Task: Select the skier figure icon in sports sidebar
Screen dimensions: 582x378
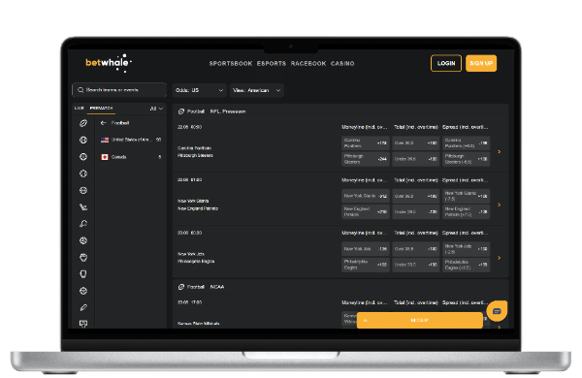Action: tap(83, 207)
